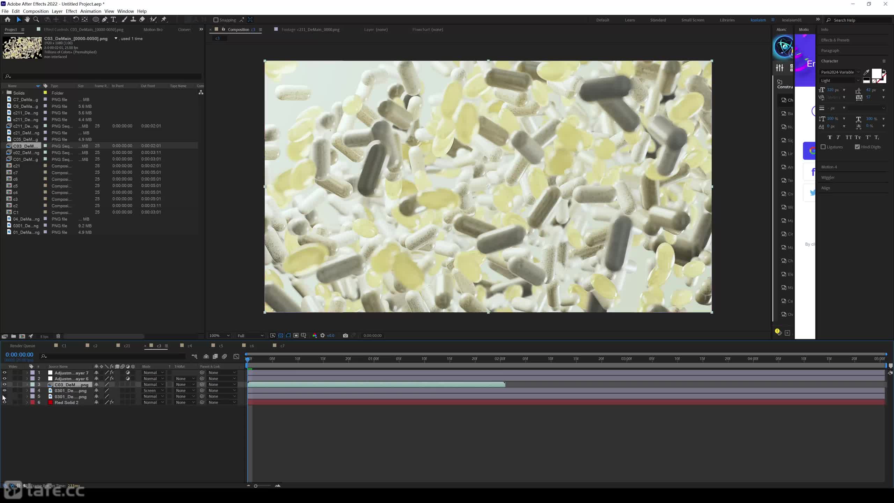The image size is (894, 503).
Task: Select the Horizontal Type tool
Action: click(x=113, y=20)
